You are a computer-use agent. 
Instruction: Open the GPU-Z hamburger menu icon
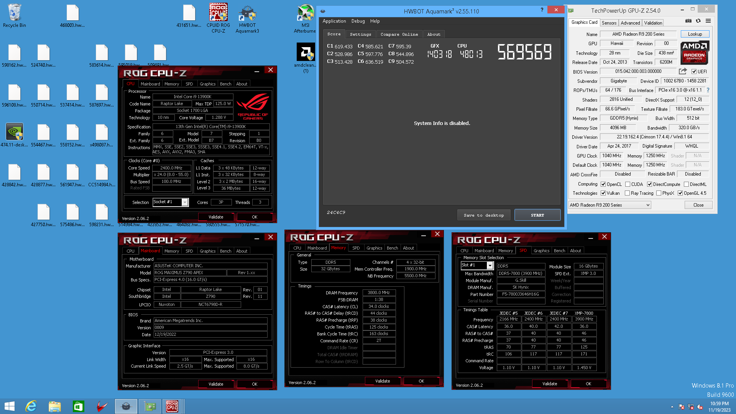point(708,21)
